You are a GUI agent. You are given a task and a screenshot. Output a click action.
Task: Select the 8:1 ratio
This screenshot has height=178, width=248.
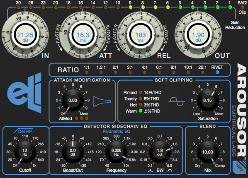click(x=173, y=72)
